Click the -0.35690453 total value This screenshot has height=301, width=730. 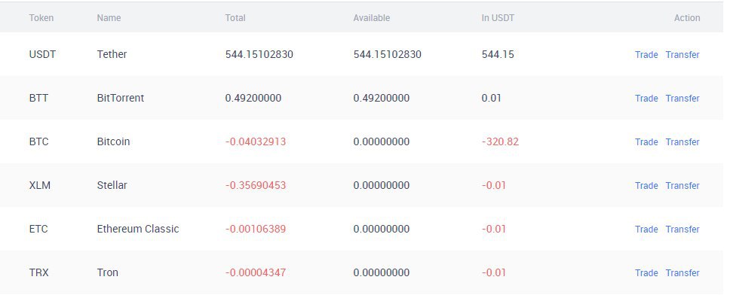256,185
